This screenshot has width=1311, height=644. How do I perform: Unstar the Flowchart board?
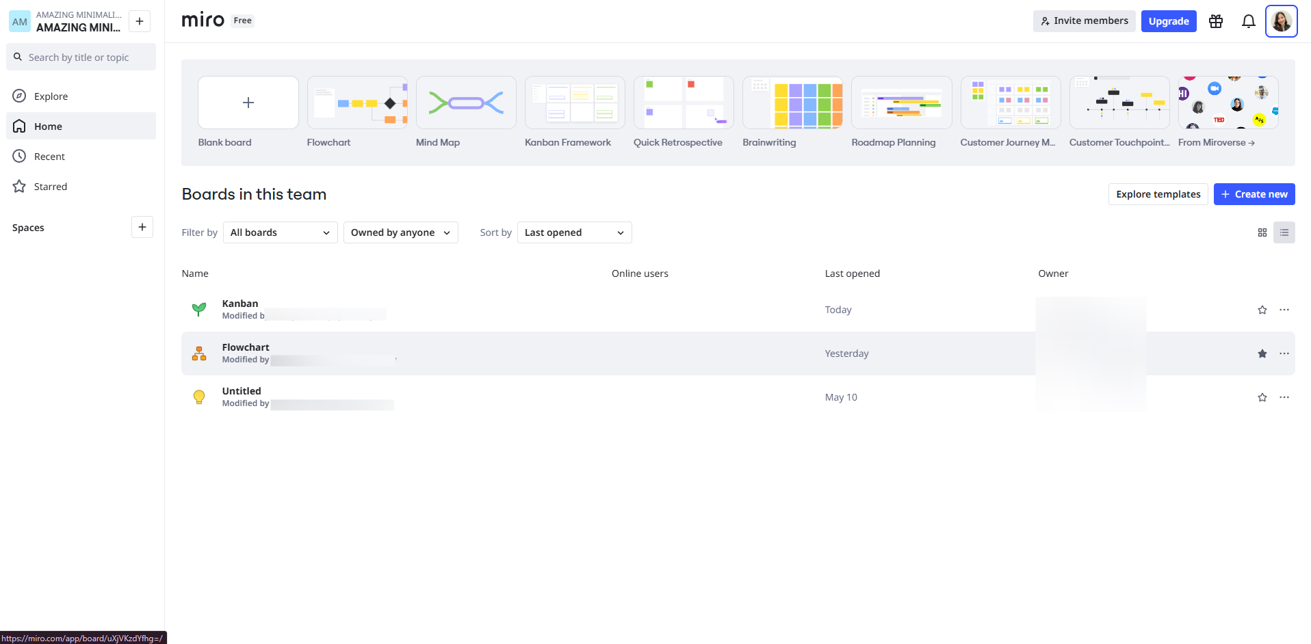(1262, 353)
